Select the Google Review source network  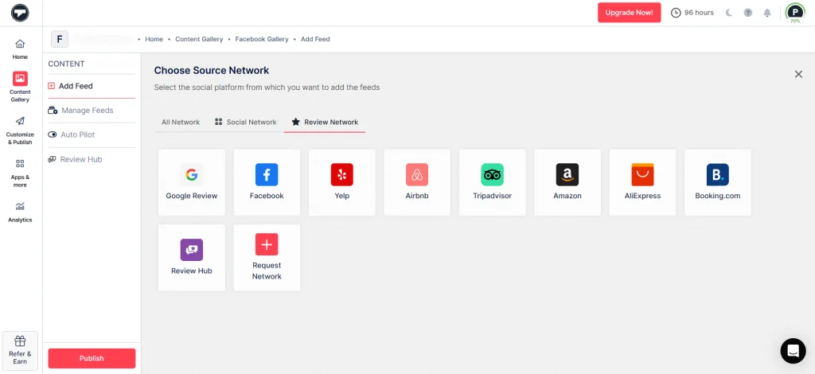click(191, 182)
